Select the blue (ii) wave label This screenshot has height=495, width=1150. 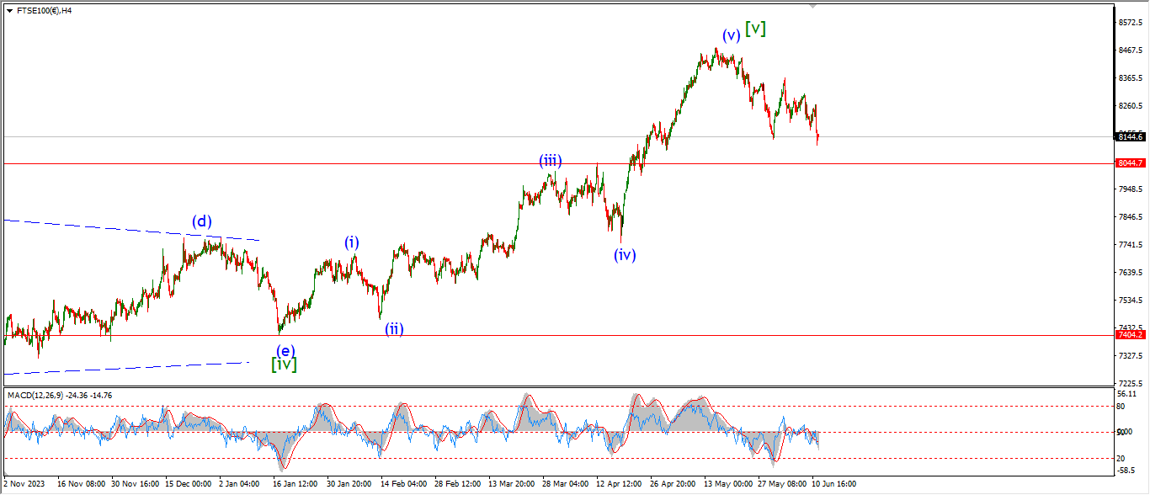394,328
